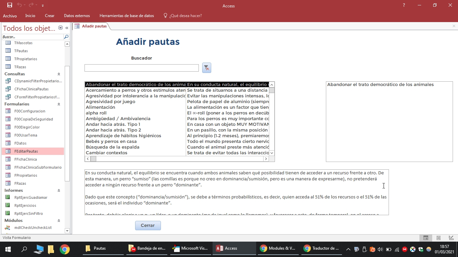Switch to Layout view in status bar
458x257 pixels.
(439, 238)
